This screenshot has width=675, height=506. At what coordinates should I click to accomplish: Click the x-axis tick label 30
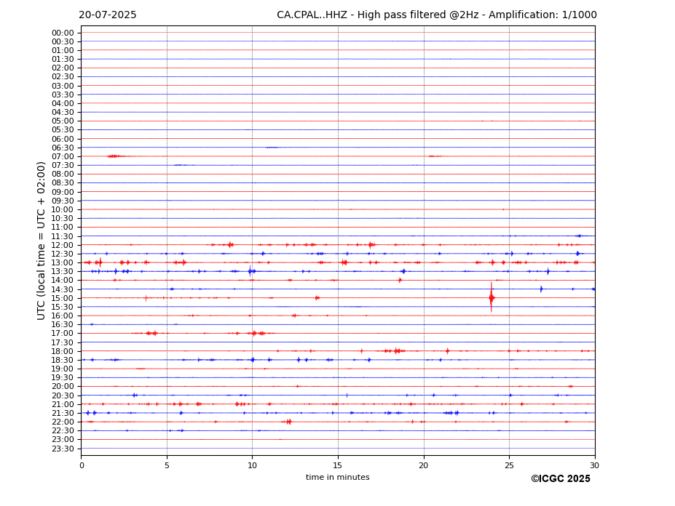point(594,465)
